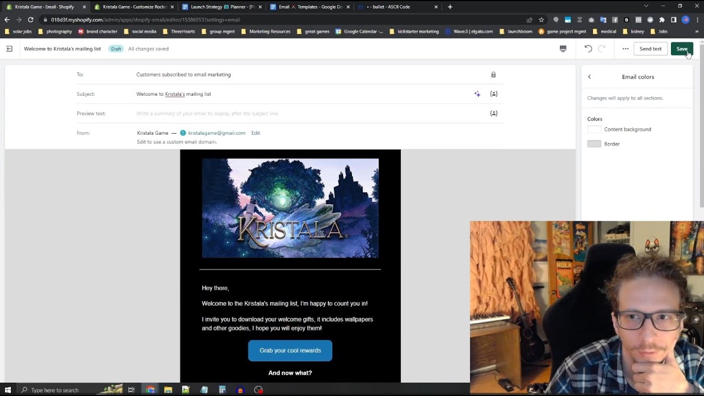
Task: Click the Save button
Action: tap(682, 49)
